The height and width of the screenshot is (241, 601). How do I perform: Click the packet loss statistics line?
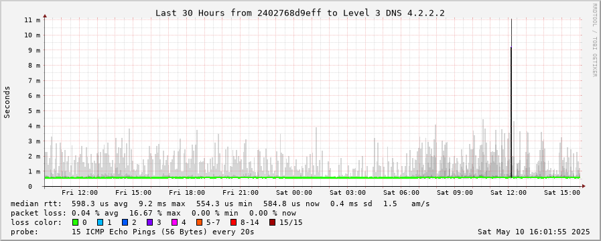153,213
